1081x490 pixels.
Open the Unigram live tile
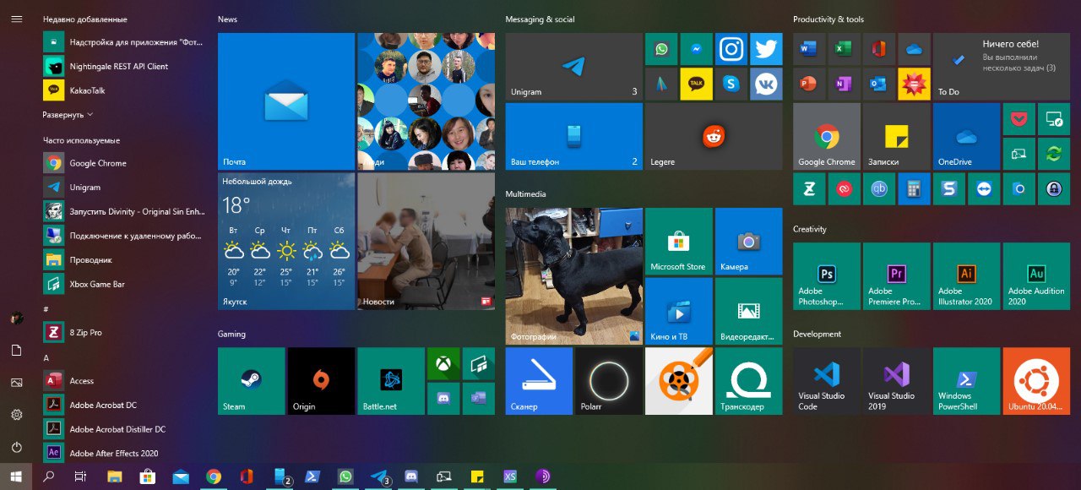click(x=574, y=67)
